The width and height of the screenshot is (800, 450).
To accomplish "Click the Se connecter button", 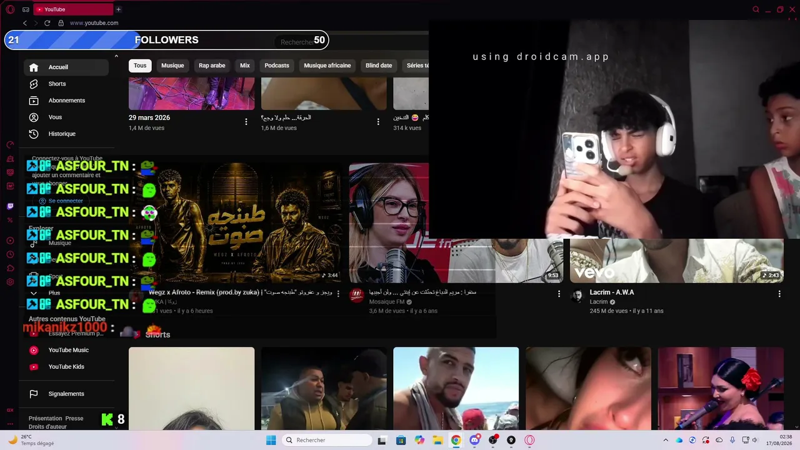I will click(x=61, y=201).
